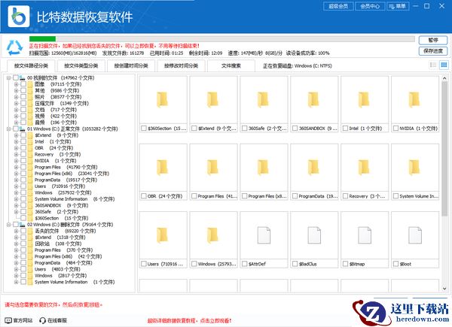Viewport: 452px width, 327px height.
Task: Pause scanning with the 暂停 button
Action: [433, 41]
